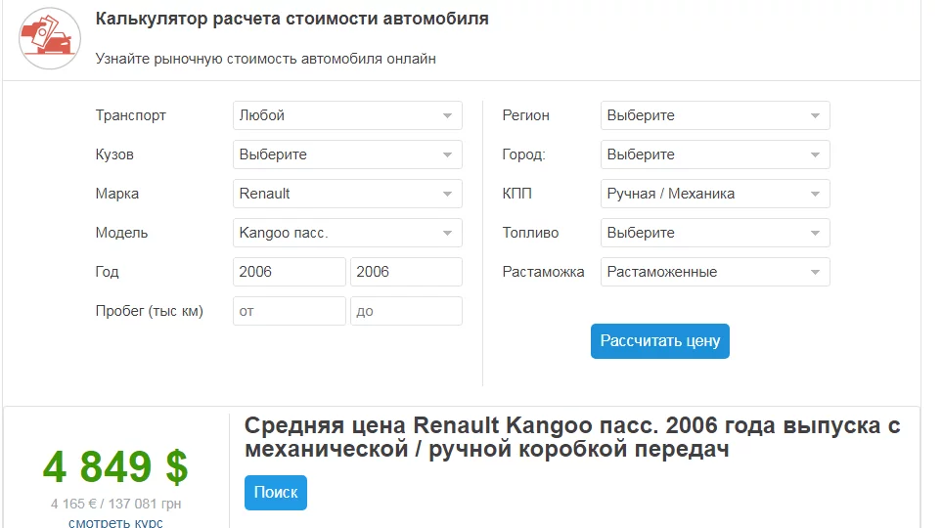This screenshot has width=942, height=528.
Task: Open the Марка dropdown showing Renault
Action: (x=347, y=194)
